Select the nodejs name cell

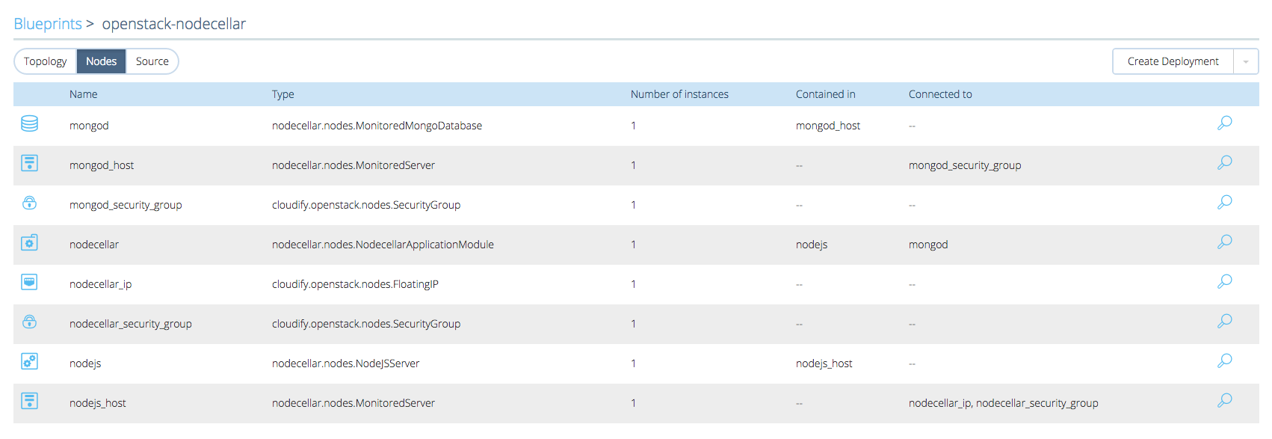coord(85,363)
